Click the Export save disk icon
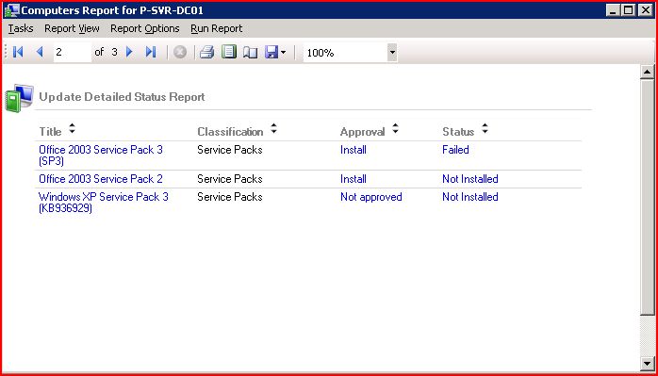The width and height of the screenshot is (658, 376). pos(272,52)
